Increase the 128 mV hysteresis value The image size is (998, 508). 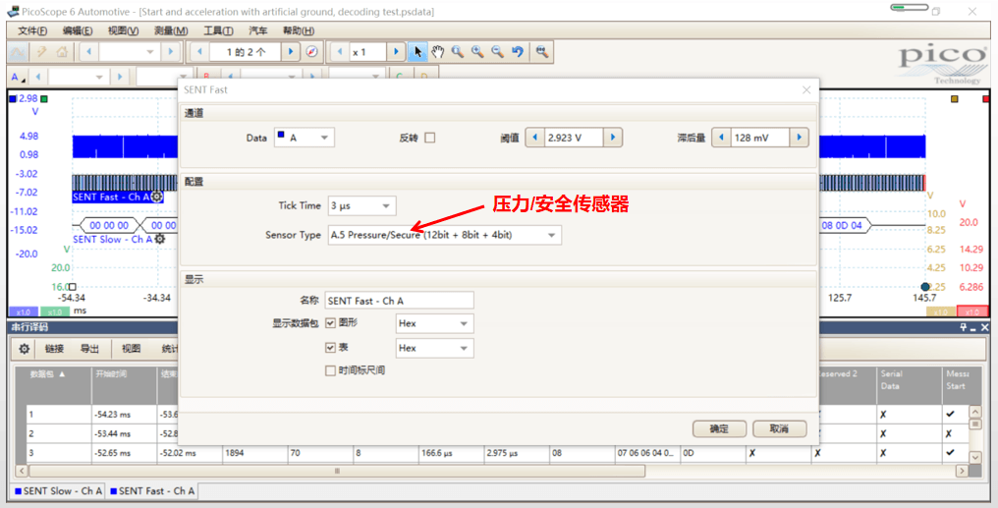tap(800, 138)
